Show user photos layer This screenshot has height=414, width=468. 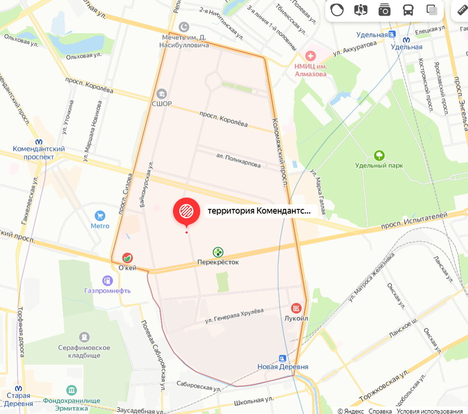[385, 10]
